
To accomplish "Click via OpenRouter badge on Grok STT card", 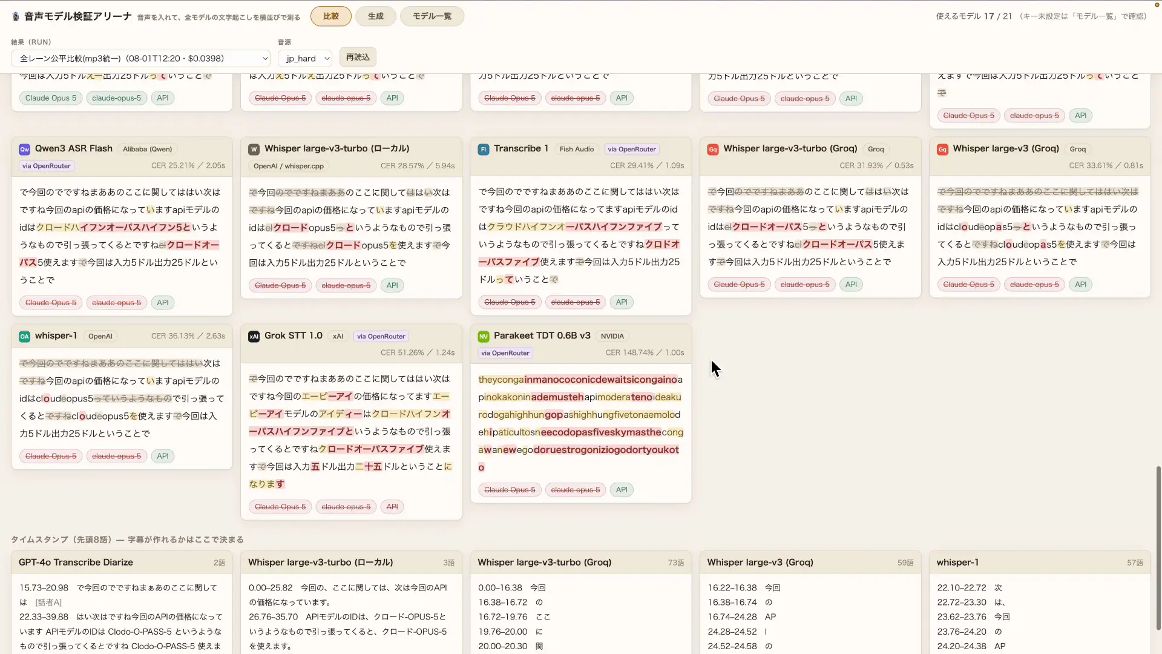I will (381, 336).
